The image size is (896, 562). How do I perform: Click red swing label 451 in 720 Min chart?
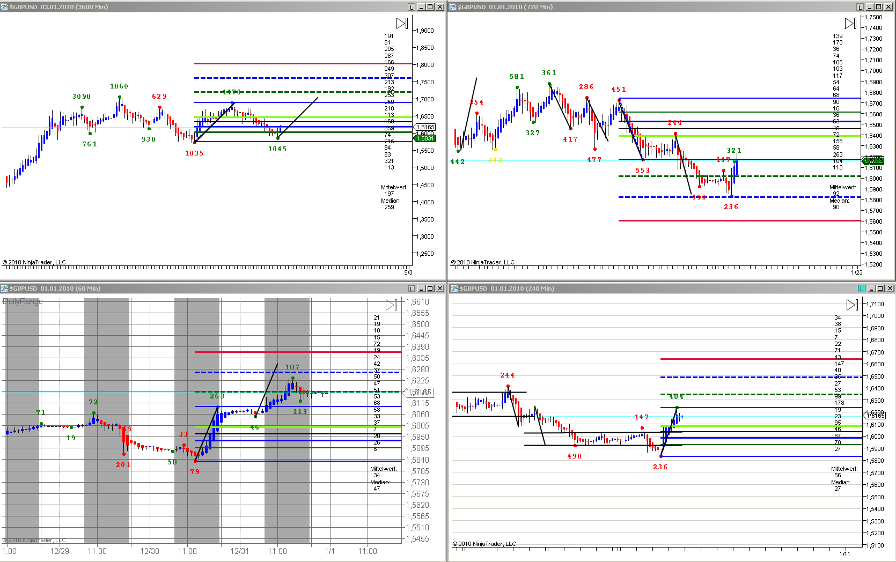tap(618, 90)
